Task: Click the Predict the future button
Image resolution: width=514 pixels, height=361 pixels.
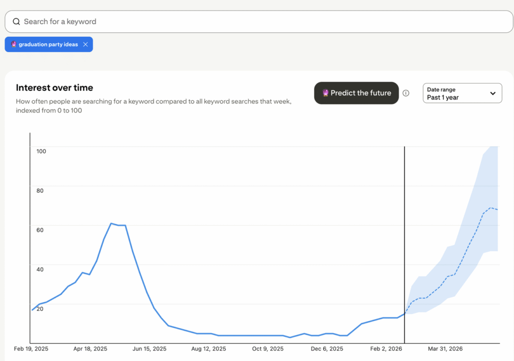Action: click(356, 93)
